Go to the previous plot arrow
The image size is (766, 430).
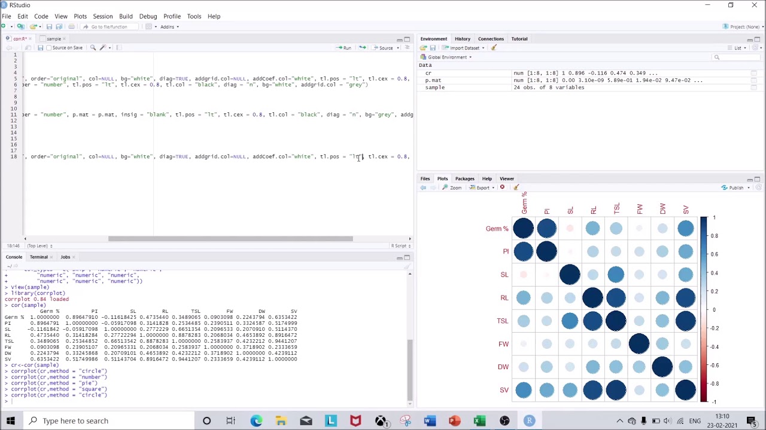click(423, 188)
